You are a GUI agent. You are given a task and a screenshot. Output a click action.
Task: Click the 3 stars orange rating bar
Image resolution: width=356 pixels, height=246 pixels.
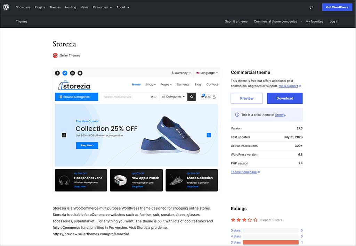(x=270, y=243)
